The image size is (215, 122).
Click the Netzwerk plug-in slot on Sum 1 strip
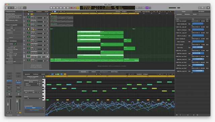(18, 83)
